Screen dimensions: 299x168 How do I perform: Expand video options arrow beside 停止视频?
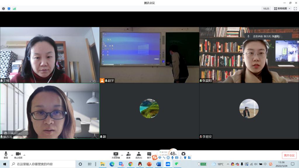[x=24, y=155]
